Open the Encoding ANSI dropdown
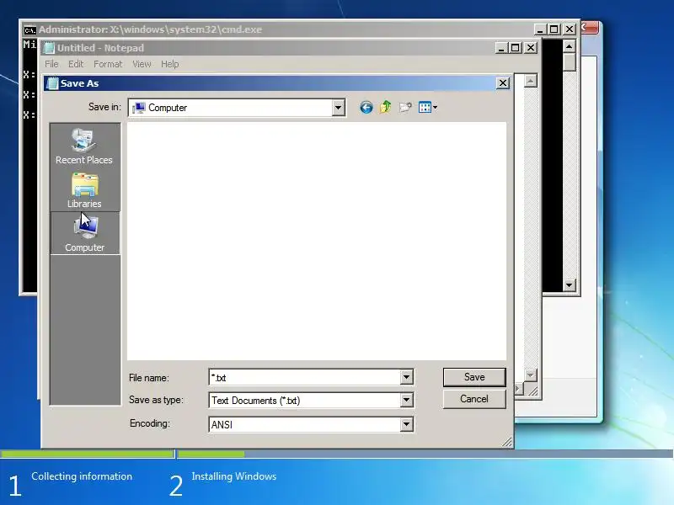Image resolution: width=674 pixels, height=505 pixels. (x=407, y=424)
